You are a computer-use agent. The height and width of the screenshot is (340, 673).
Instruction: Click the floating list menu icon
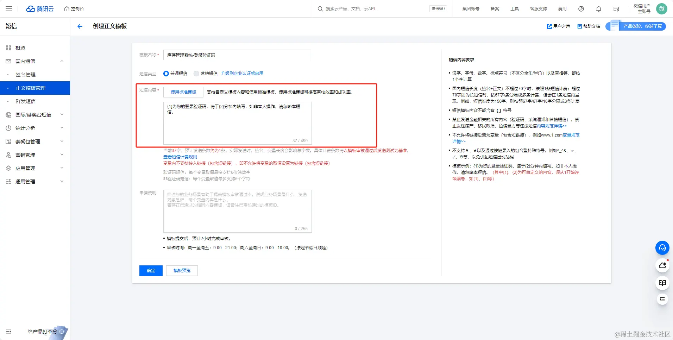pos(662,299)
